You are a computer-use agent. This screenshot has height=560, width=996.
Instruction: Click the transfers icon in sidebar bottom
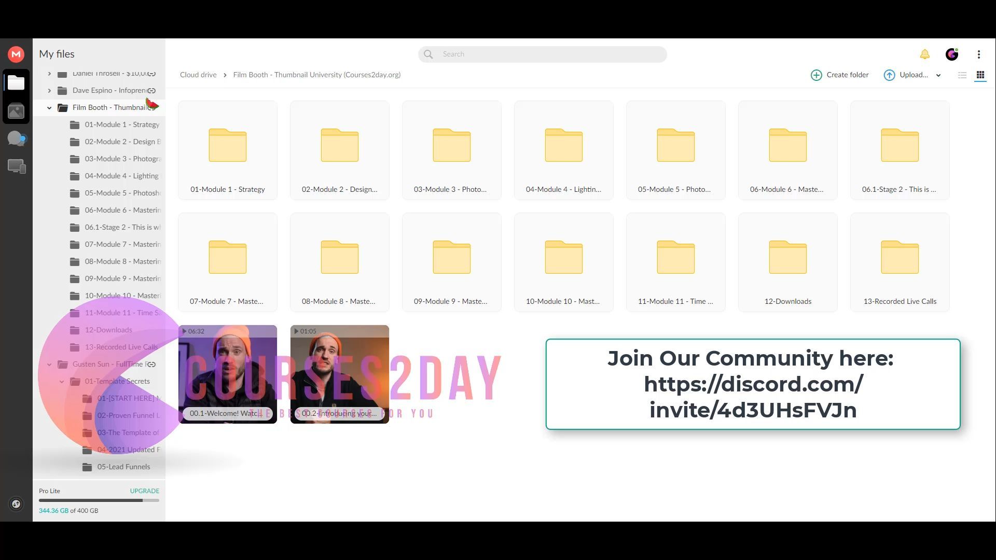click(x=16, y=504)
